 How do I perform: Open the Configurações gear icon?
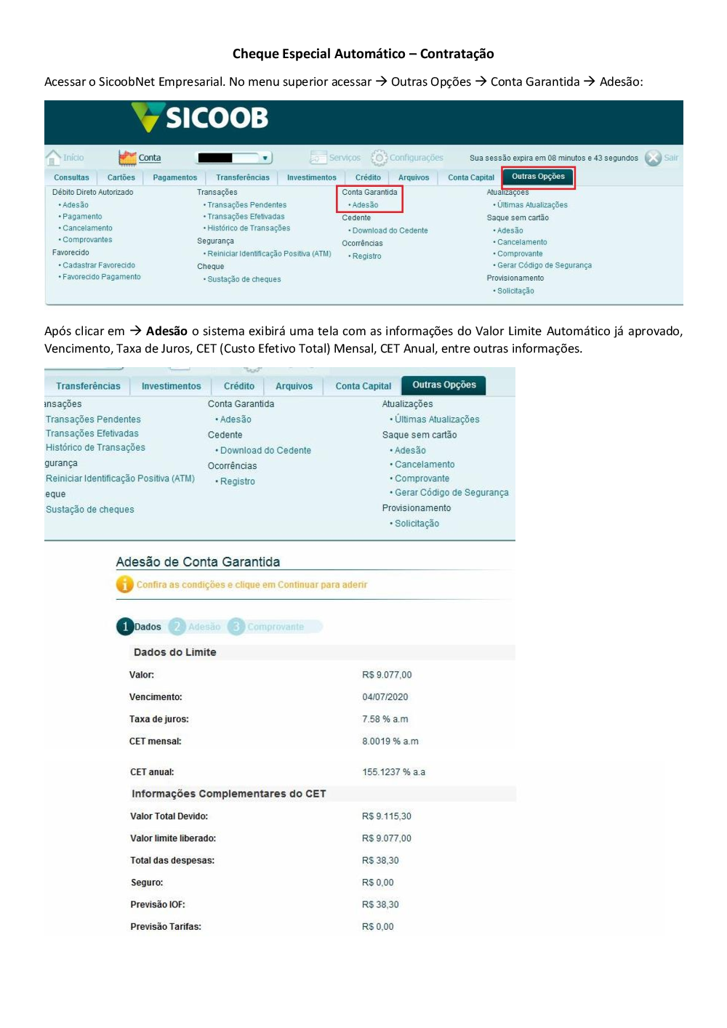tap(379, 158)
